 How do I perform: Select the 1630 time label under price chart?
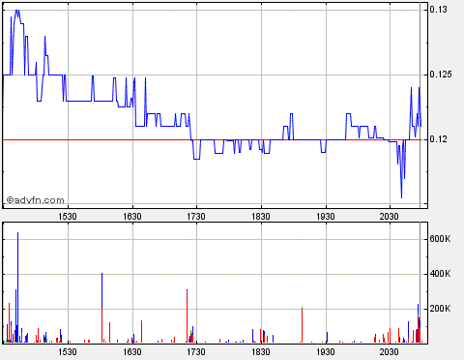click(x=132, y=216)
